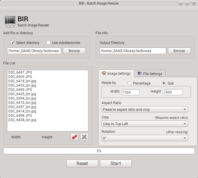Click the 0% progress bar
The image size is (198, 178).
pos(99,151)
